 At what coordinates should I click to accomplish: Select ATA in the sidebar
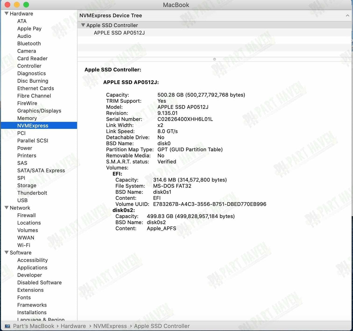point(22,21)
